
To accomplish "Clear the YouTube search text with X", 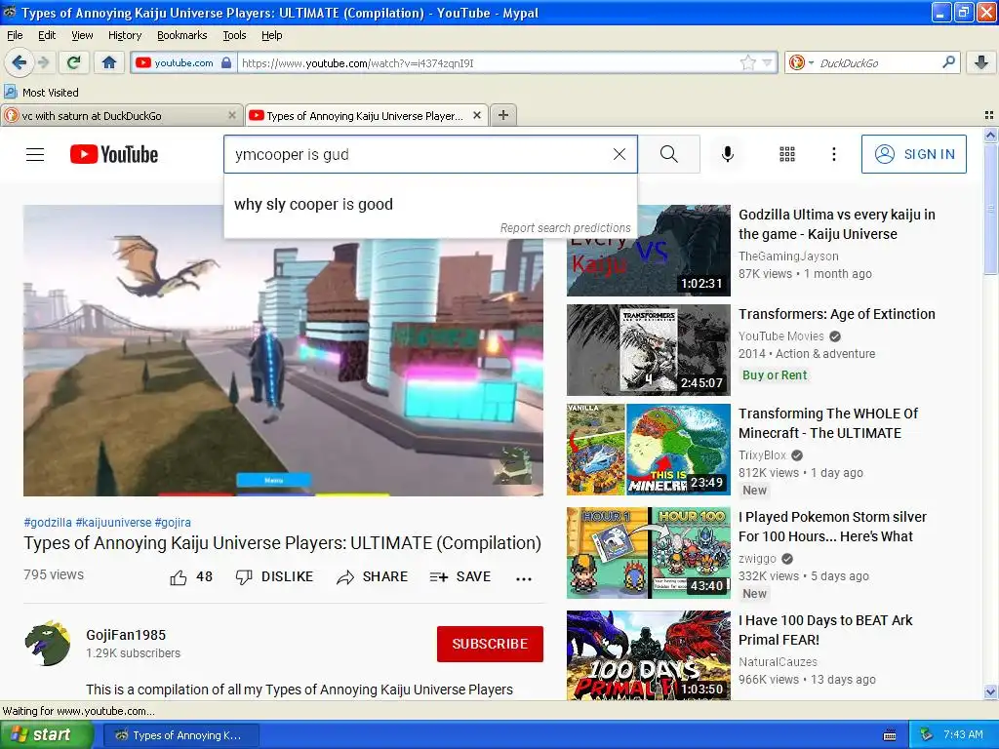I will pos(619,154).
